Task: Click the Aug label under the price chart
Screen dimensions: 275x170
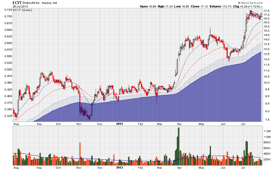Action: [x=16, y=124]
